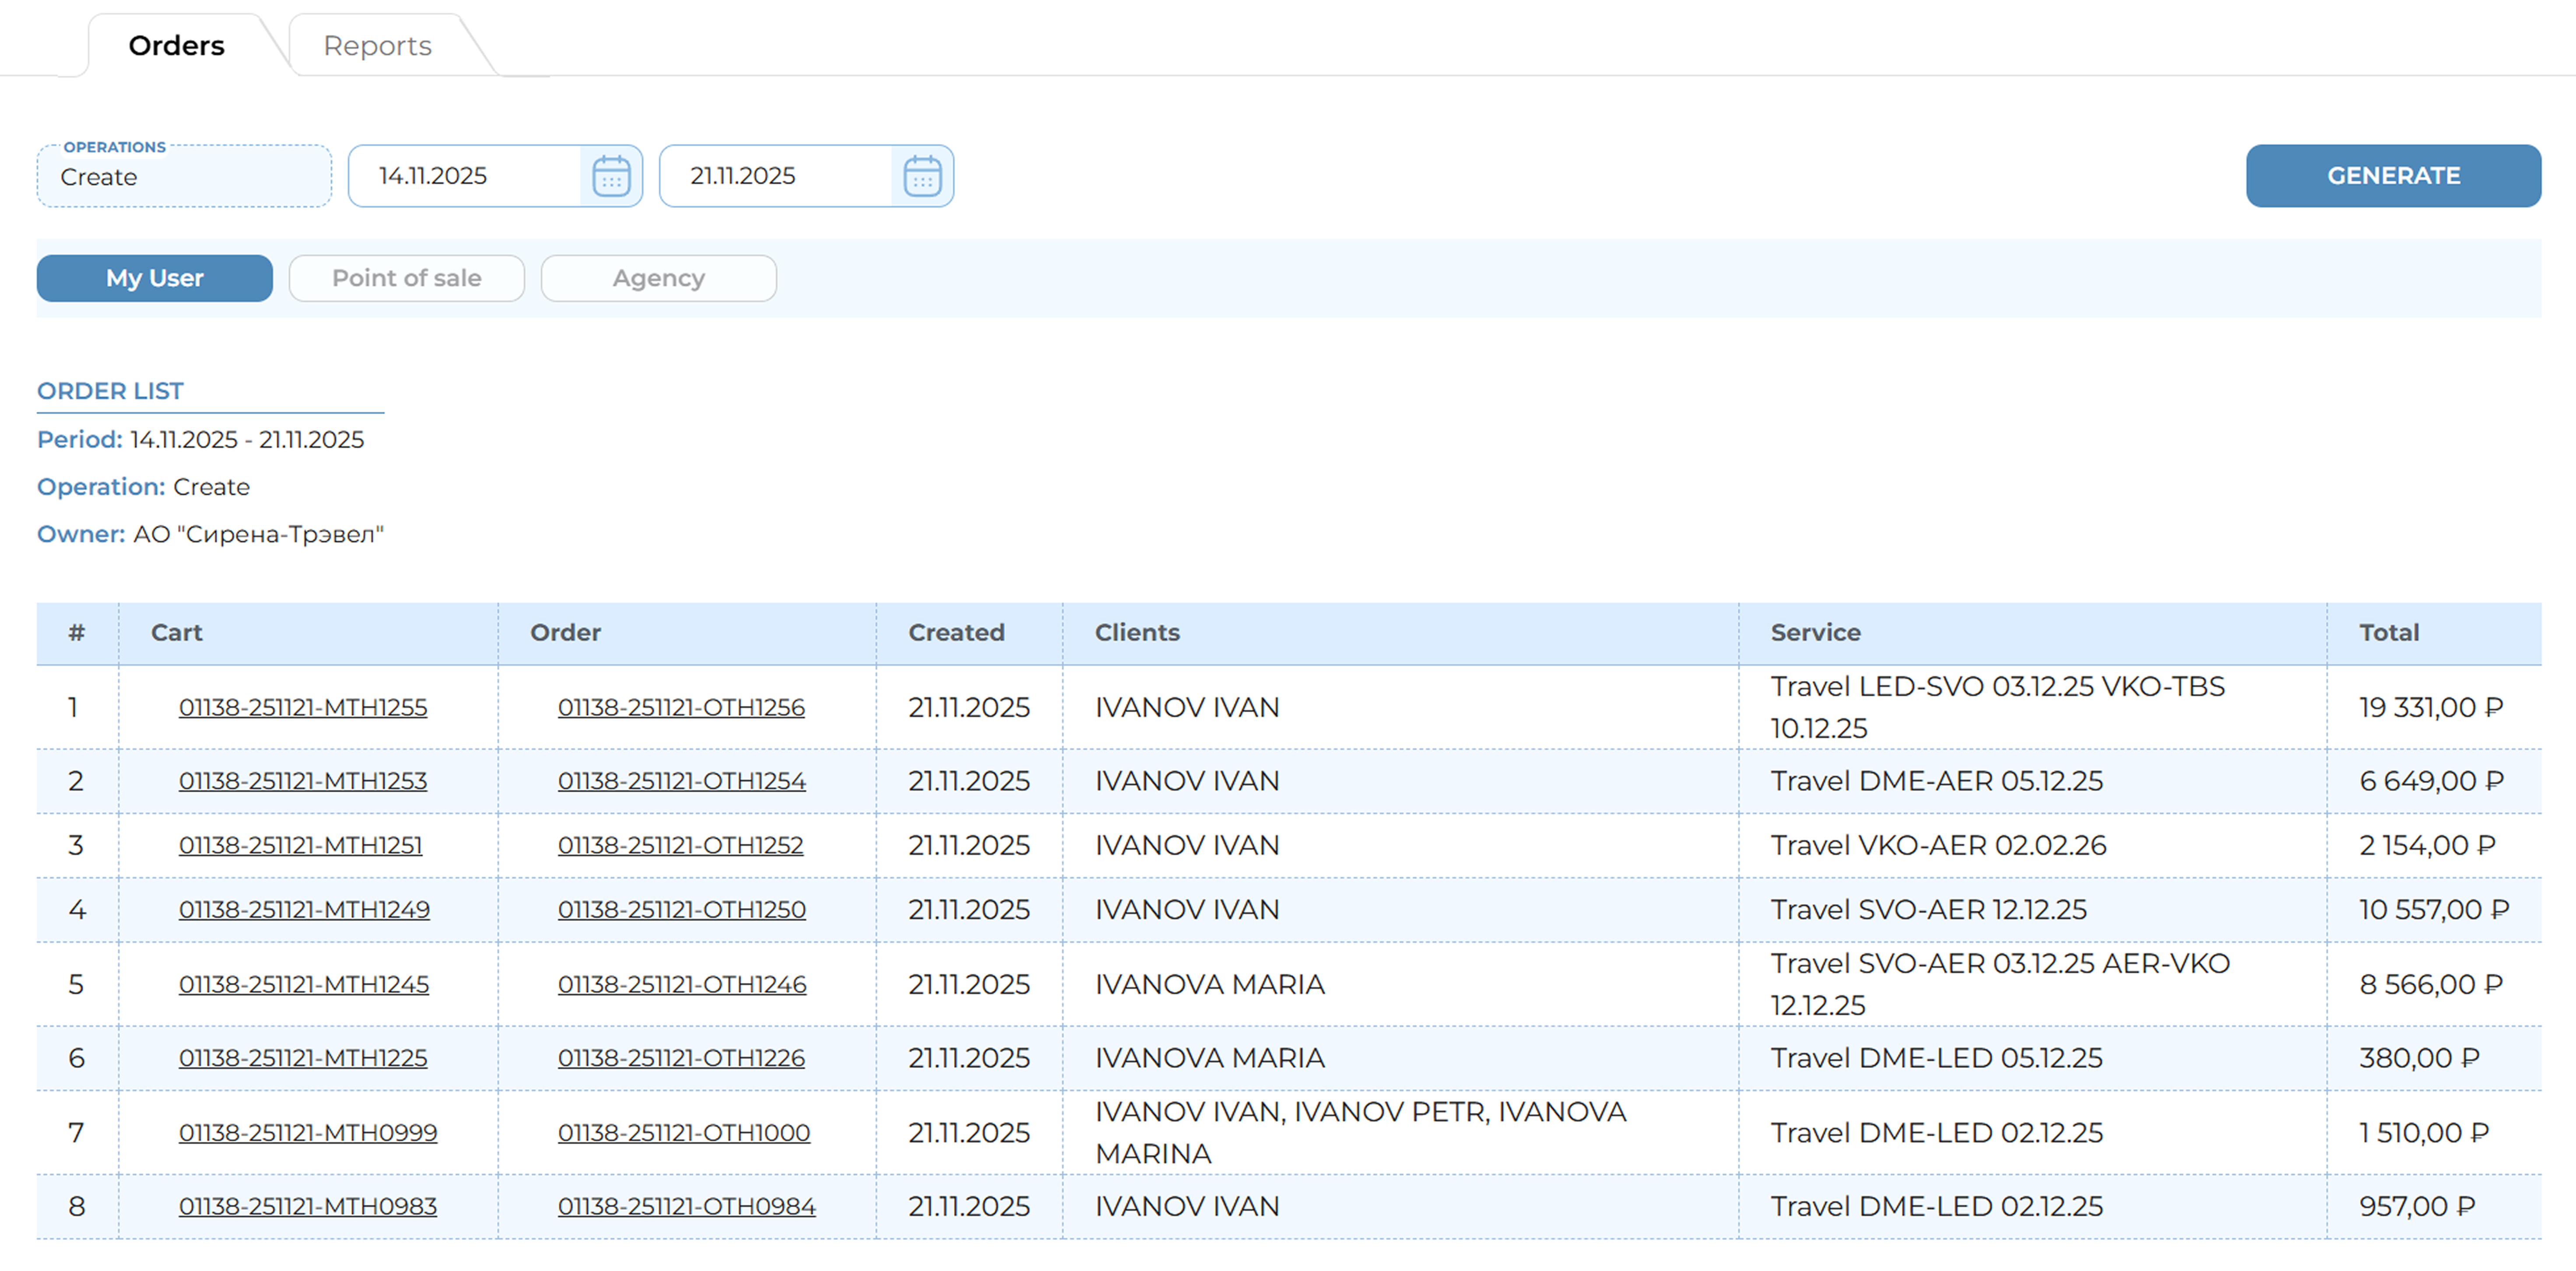Click the end date field 21.11.2025

(776, 176)
